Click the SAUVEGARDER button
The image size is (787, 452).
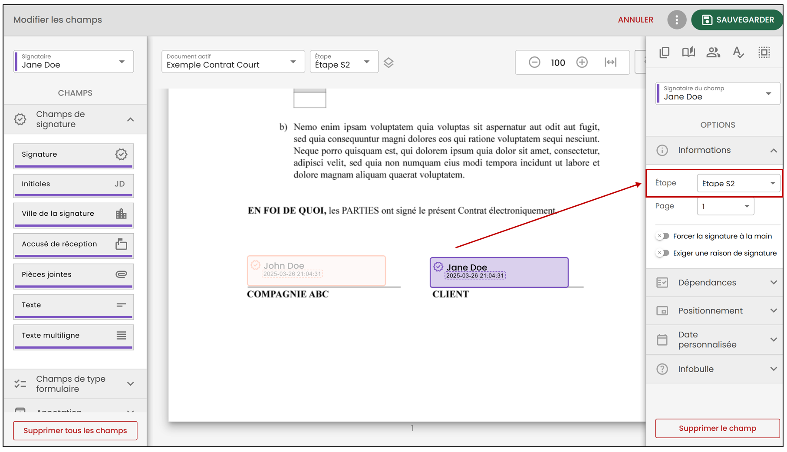[x=738, y=20]
